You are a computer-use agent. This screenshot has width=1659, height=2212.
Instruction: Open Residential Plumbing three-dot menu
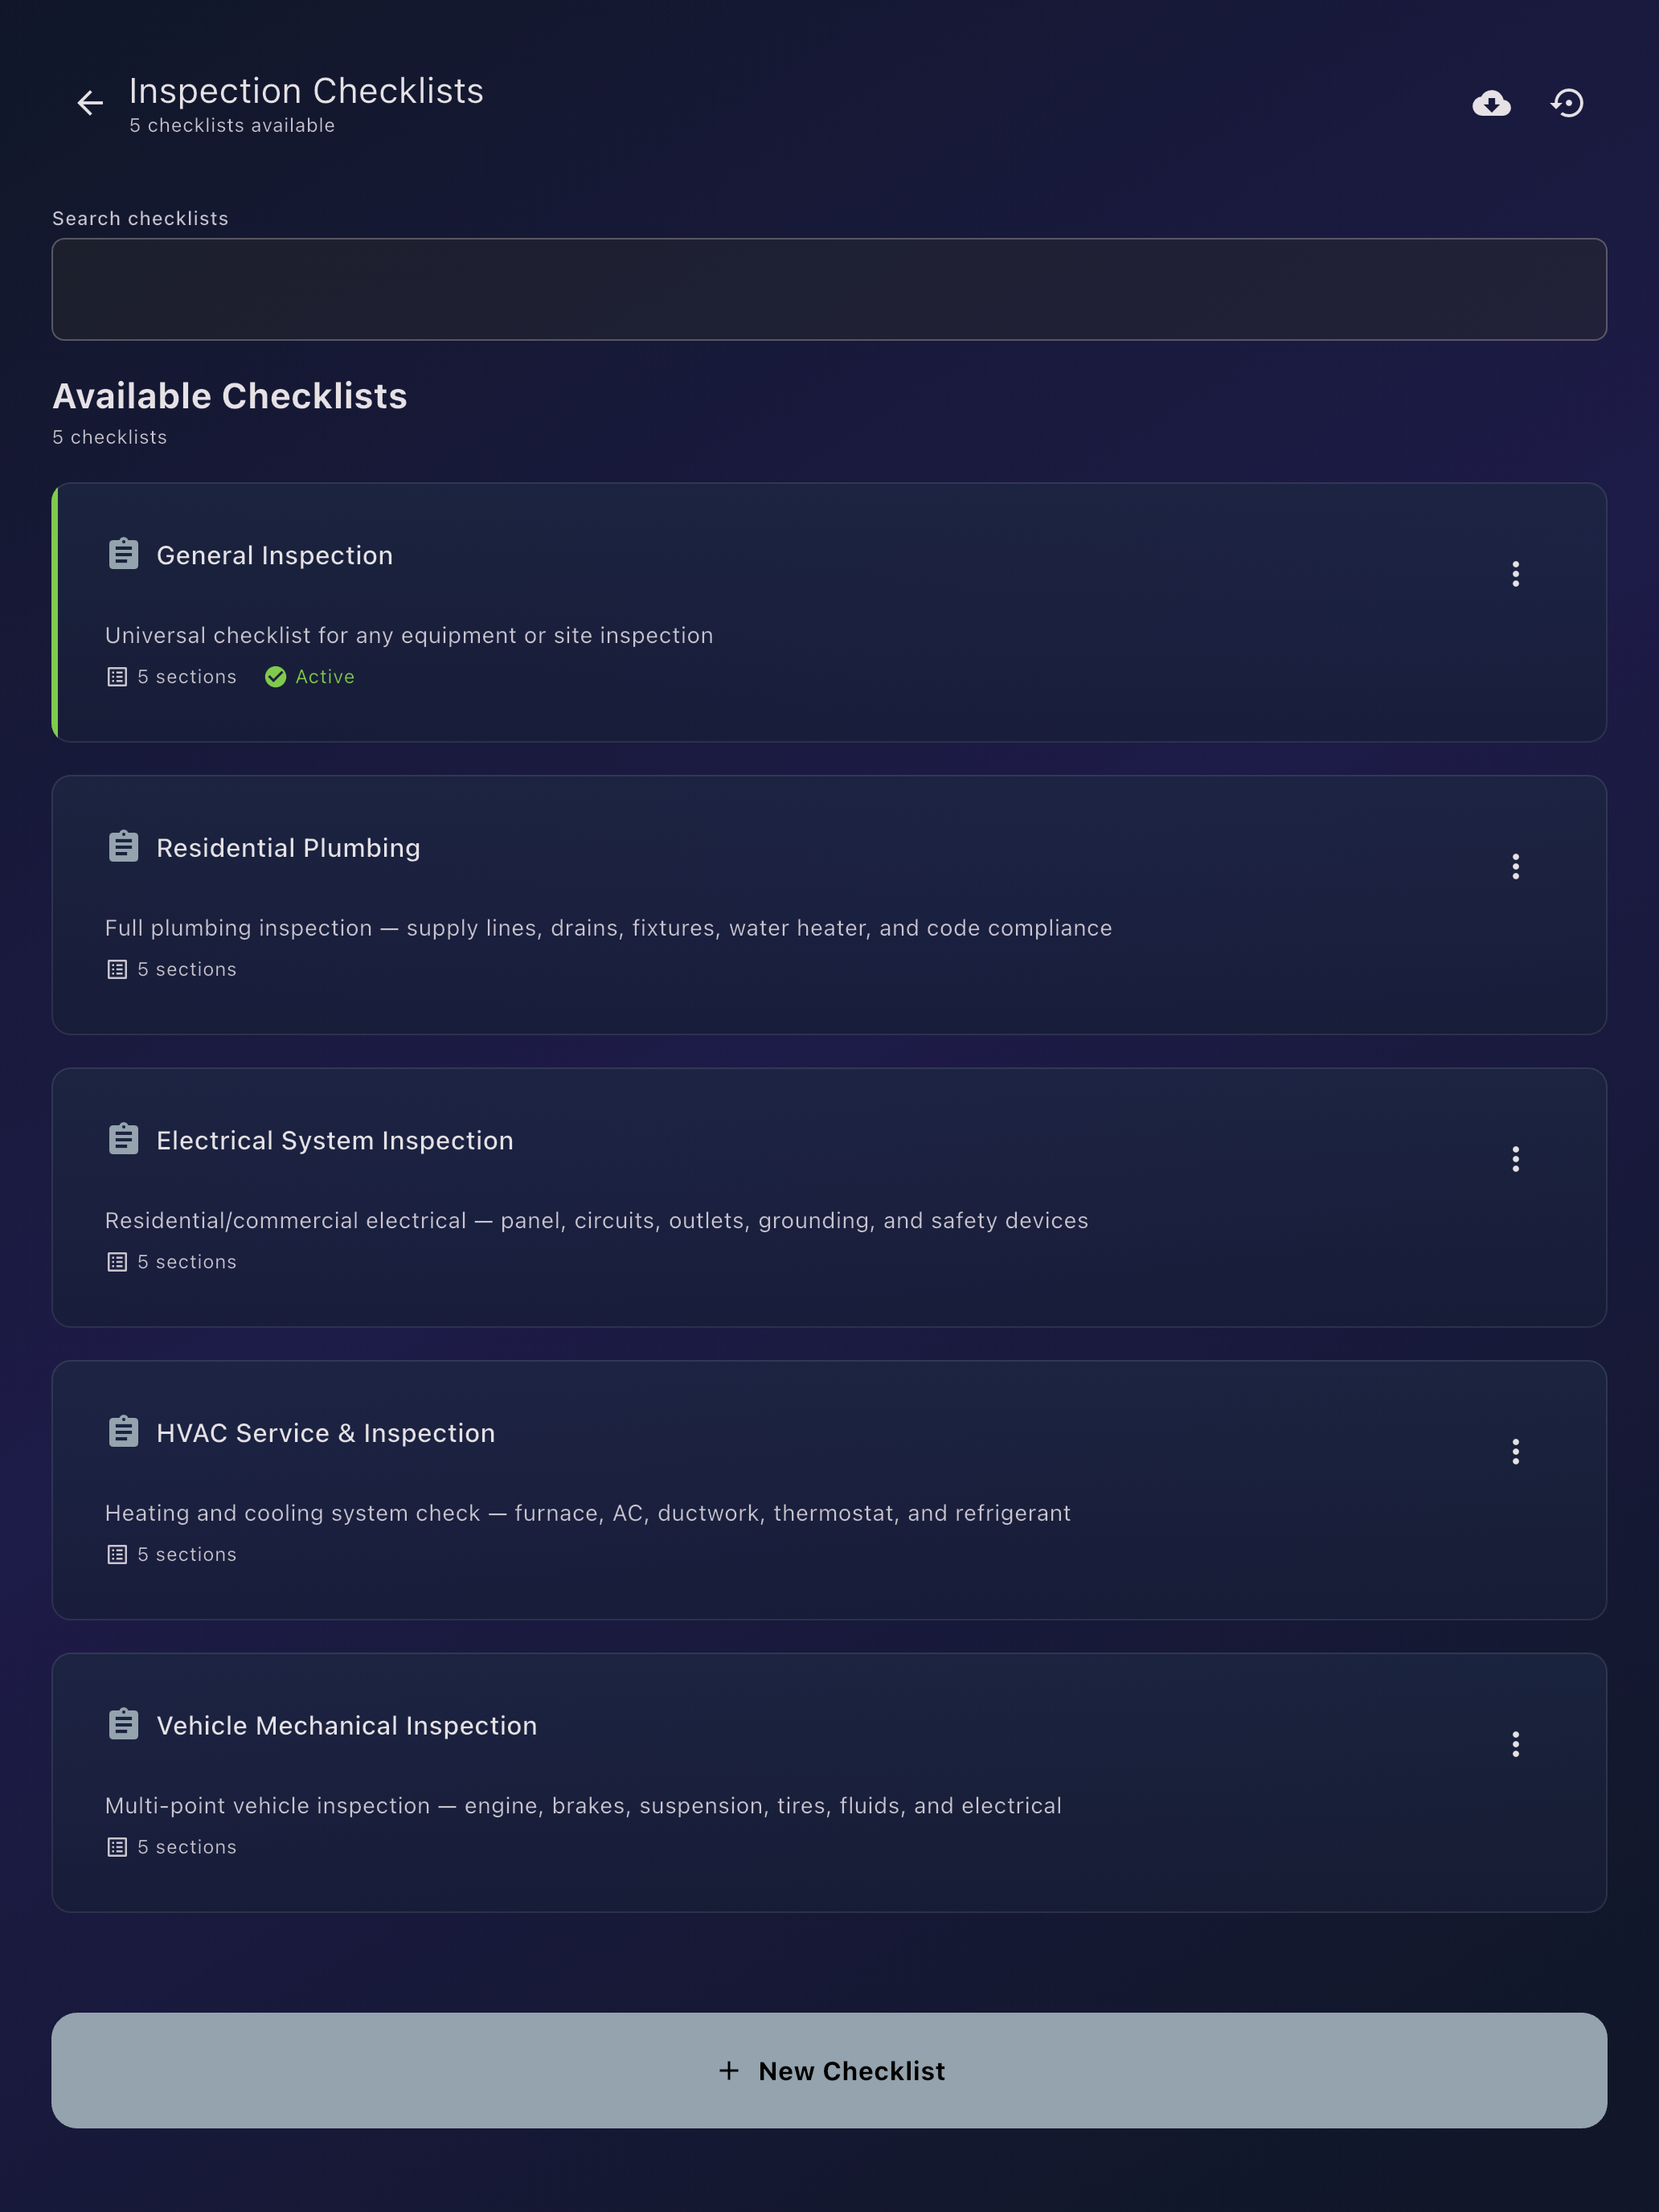pyautogui.click(x=1515, y=867)
